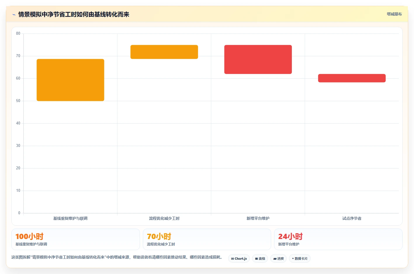The height and width of the screenshot is (274, 414).
Task: Click the 增减瀑布 tag in header
Action: pos(394,14)
